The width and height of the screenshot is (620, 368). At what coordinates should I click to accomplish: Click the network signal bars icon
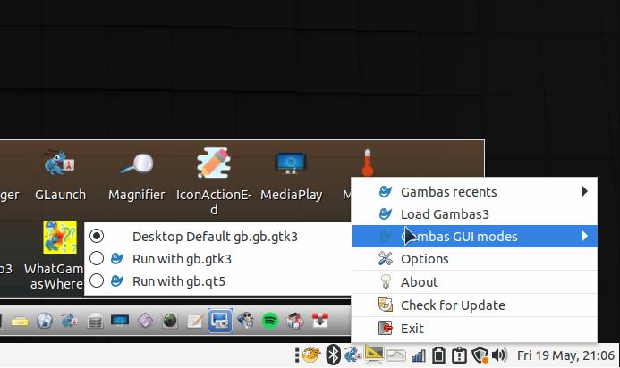click(x=416, y=355)
